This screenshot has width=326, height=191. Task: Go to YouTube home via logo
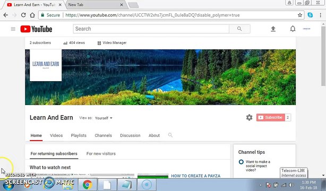point(36,29)
